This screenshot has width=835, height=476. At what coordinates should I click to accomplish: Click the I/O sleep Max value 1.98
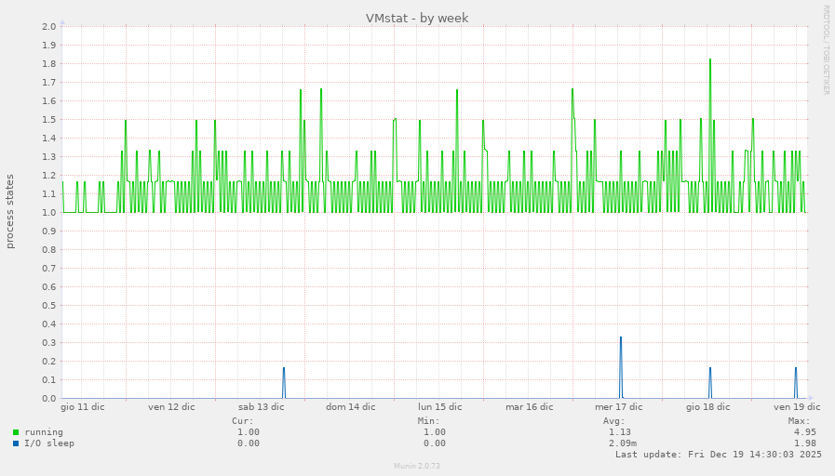(x=805, y=443)
